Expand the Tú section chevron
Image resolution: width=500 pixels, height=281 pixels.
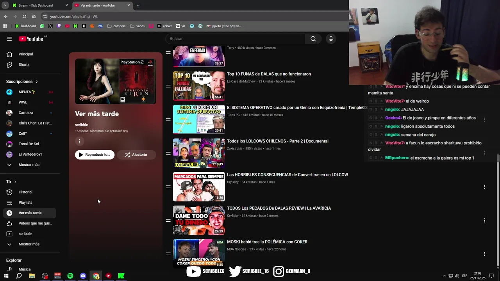[15, 182]
